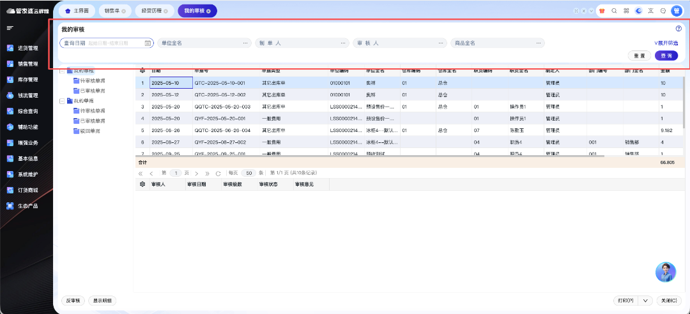Collapse the 我的单据 tree node
This screenshot has width=690, height=314.
point(61,101)
